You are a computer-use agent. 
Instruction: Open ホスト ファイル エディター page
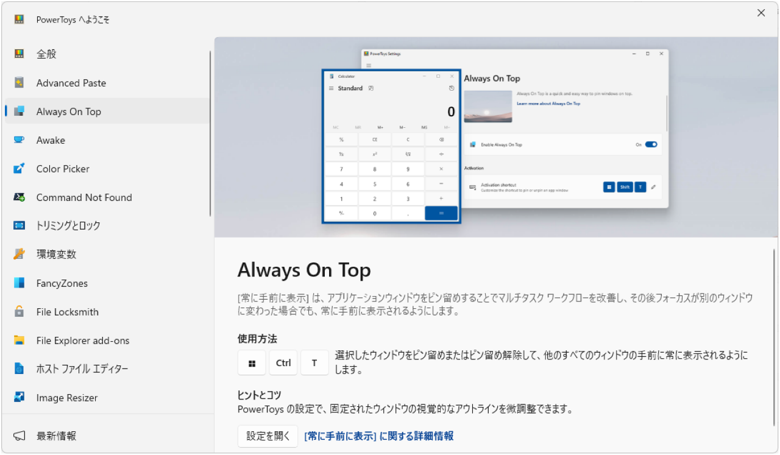pyautogui.click(x=107, y=369)
